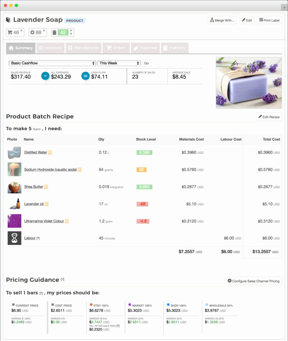
Task: Switch to the Variations tab
Action: coord(50,48)
